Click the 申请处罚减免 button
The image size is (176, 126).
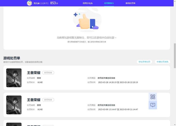tap(162, 62)
